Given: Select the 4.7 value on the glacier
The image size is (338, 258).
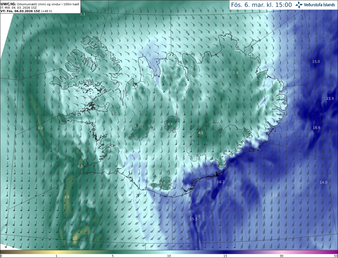Looking at the screenshot, I should (137, 126).
